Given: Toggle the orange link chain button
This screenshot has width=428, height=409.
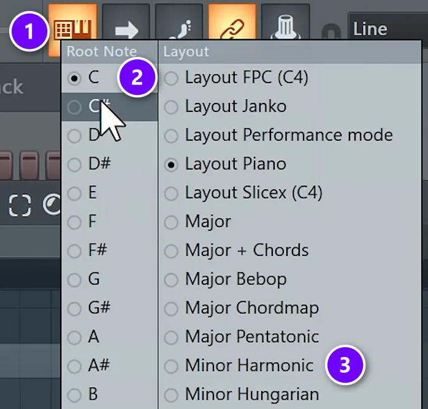Looking at the screenshot, I should tap(232, 22).
